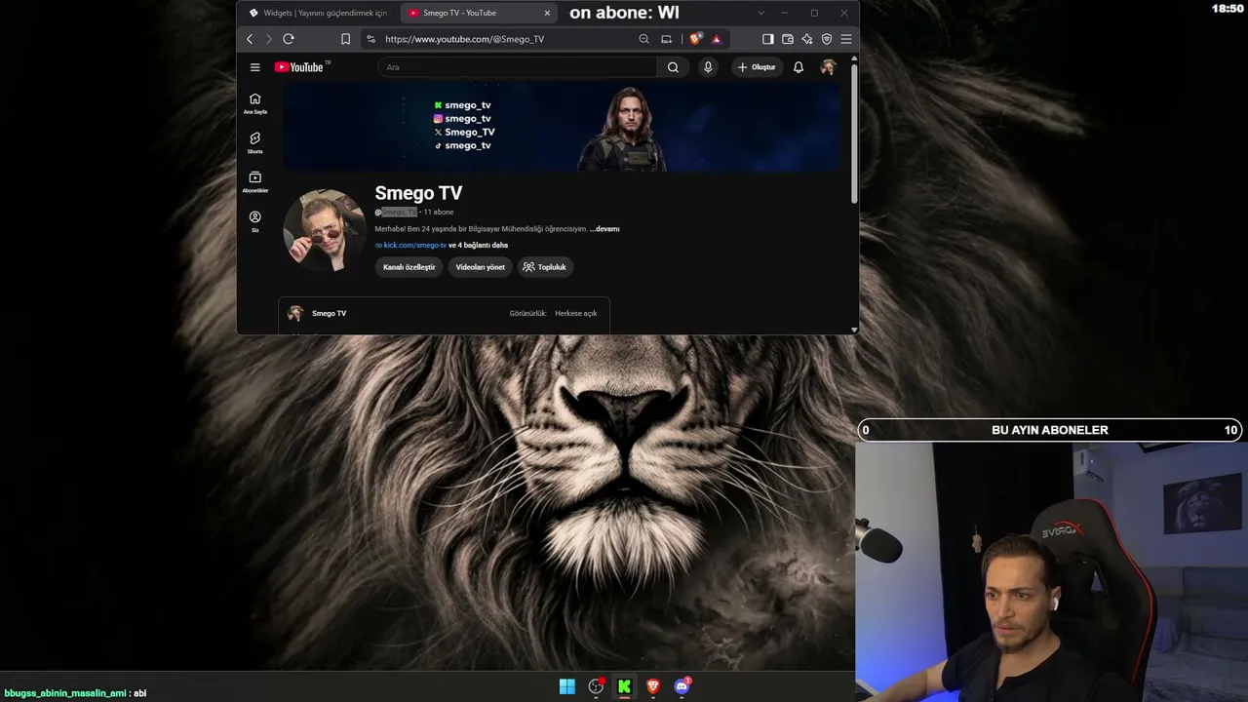The image size is (1248, 702).
Task: Open the Brave Wallet icon
Action: point(788,39)
